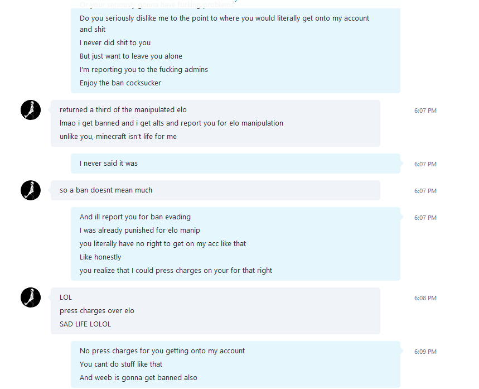This screenshot has width=479, height=389.
Task: Select the line "I was already punished for elo manip"
Action: pos(140,230)
